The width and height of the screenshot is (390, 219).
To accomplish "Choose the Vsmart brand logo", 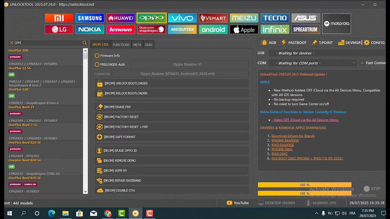I will pos(213,18).
